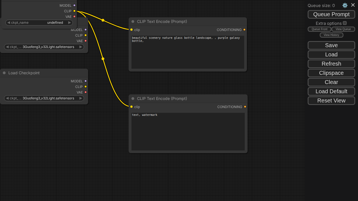This screenshot has height=201, width=358.
Task: Click the Reset View button
Action: [x=331, y=100]
